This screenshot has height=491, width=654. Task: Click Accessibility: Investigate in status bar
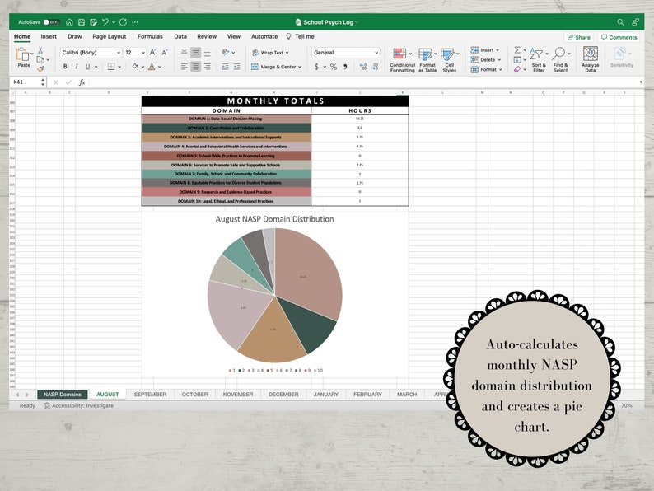tap(78, 405)
